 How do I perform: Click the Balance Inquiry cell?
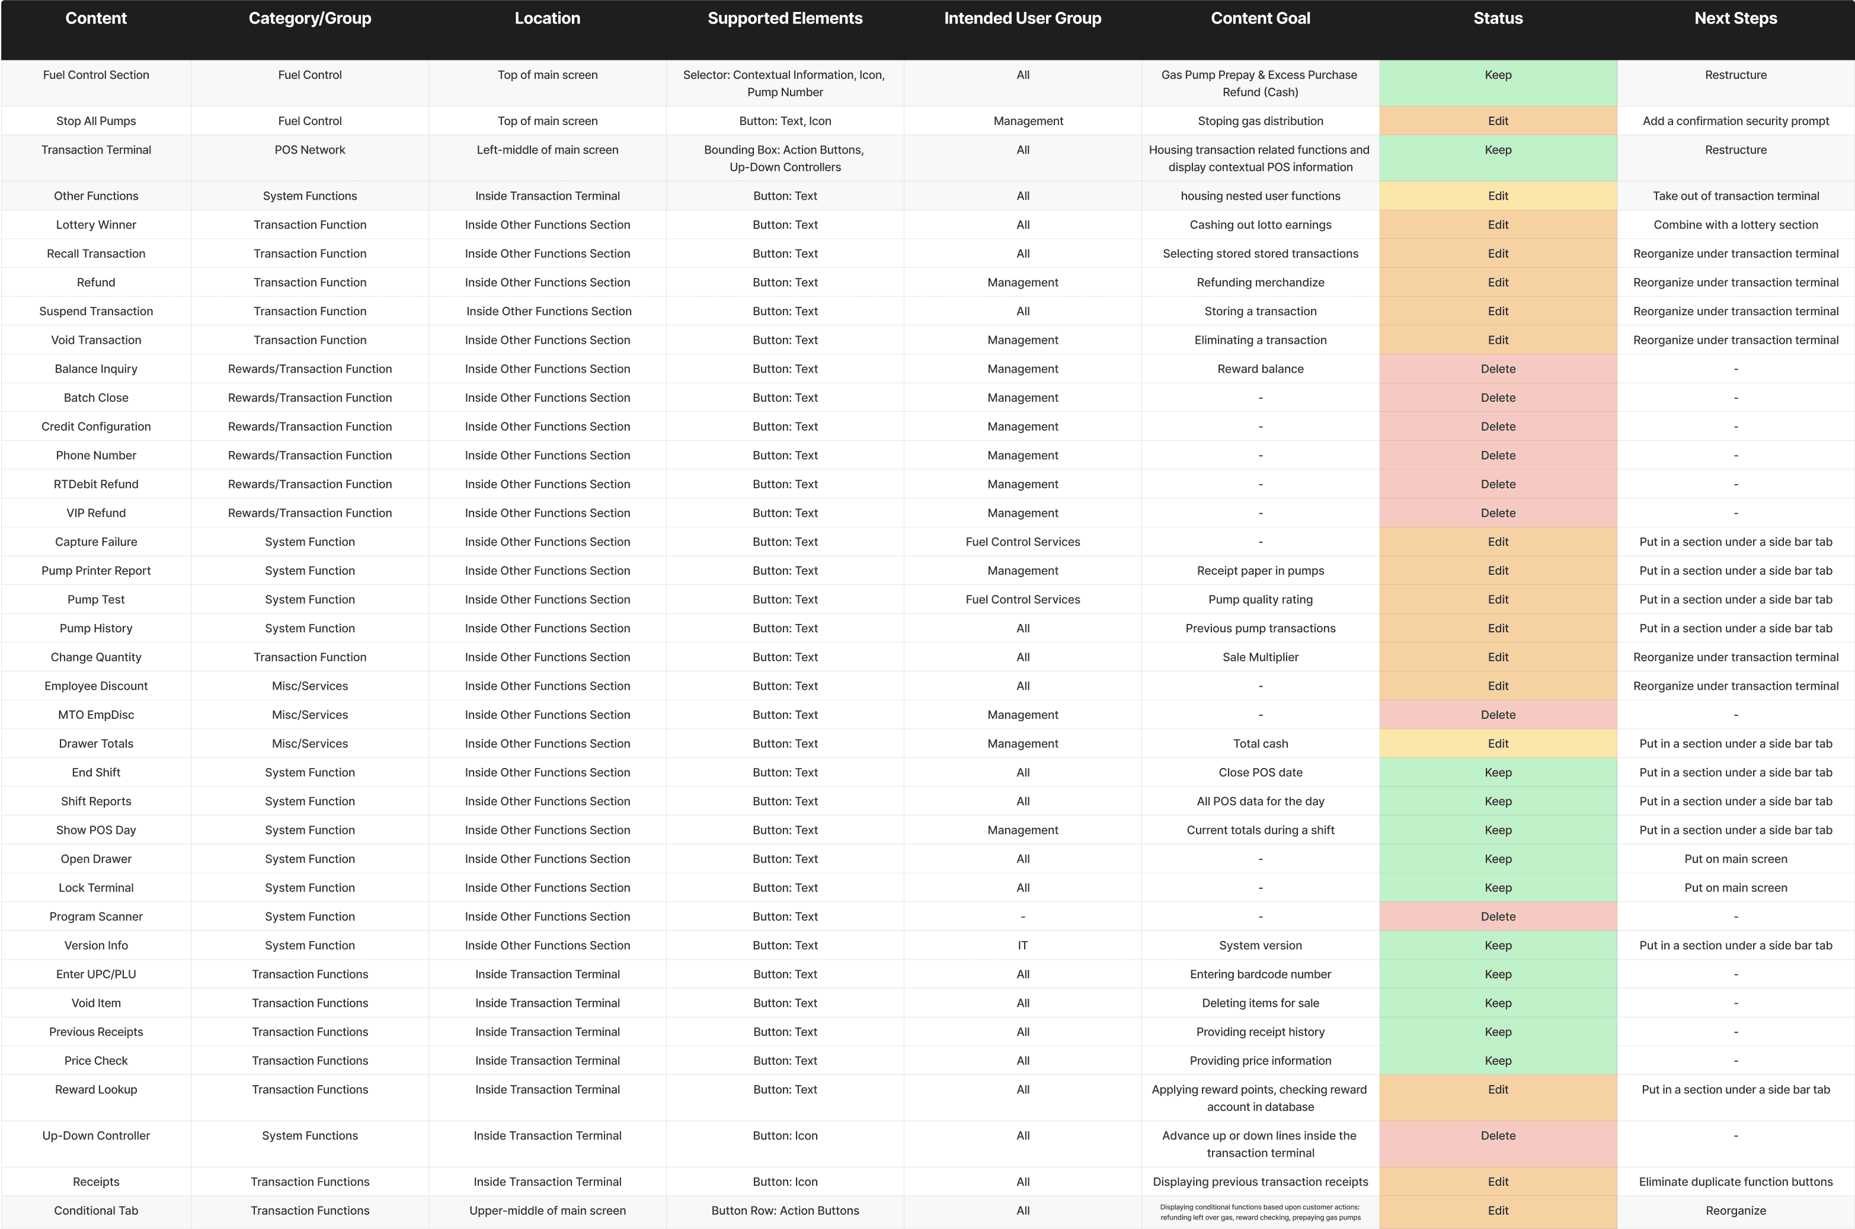click(x=95, y=369)
